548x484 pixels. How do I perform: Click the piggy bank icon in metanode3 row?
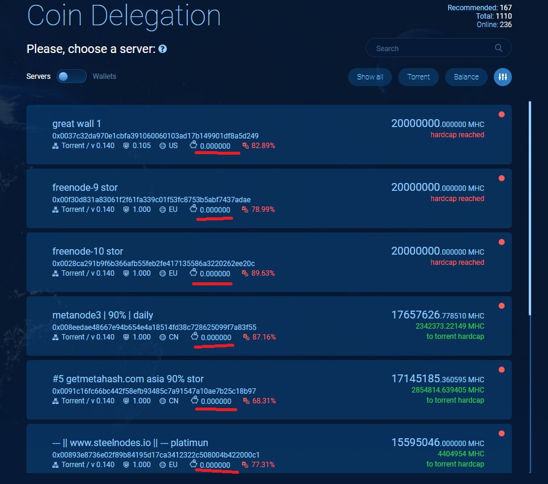click(x=195, y=336)
